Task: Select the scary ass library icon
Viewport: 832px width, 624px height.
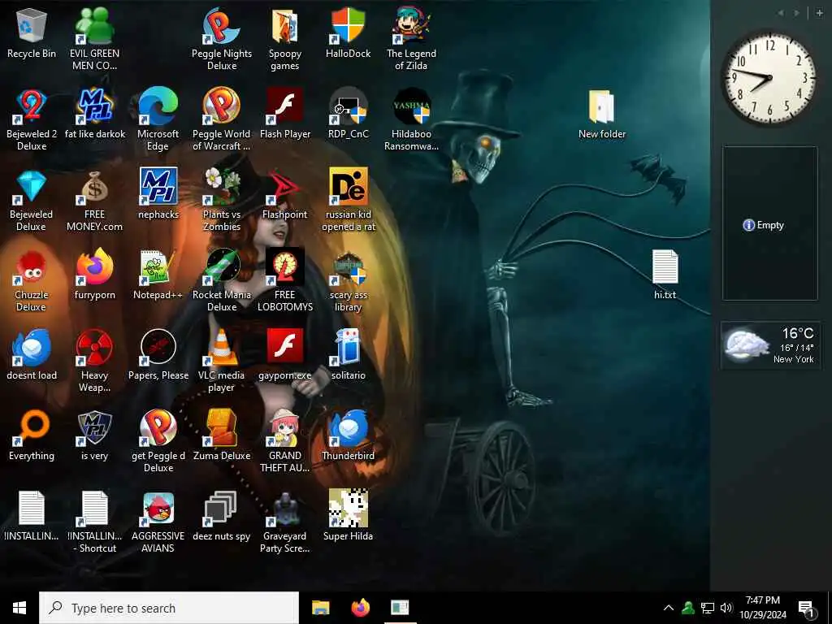Action: point(348,281)
